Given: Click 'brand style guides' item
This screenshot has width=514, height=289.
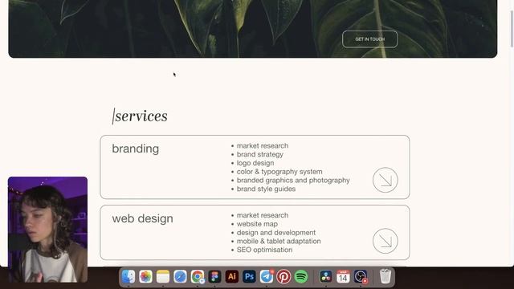Looking at the screenshot, I should point(266,189).
